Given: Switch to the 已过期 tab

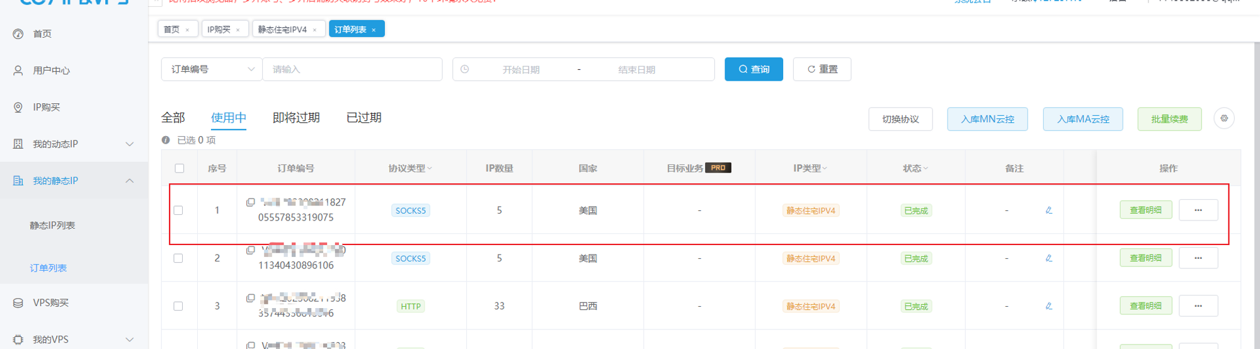Looking at the screenshot, I should (364, 118).
